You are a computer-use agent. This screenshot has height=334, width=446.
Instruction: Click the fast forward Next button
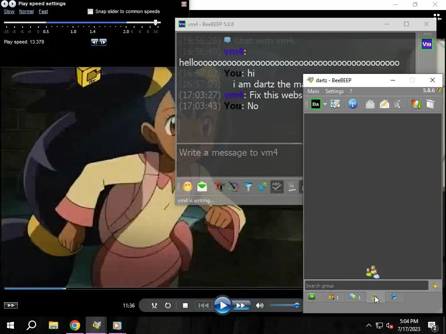pos(240,305)
